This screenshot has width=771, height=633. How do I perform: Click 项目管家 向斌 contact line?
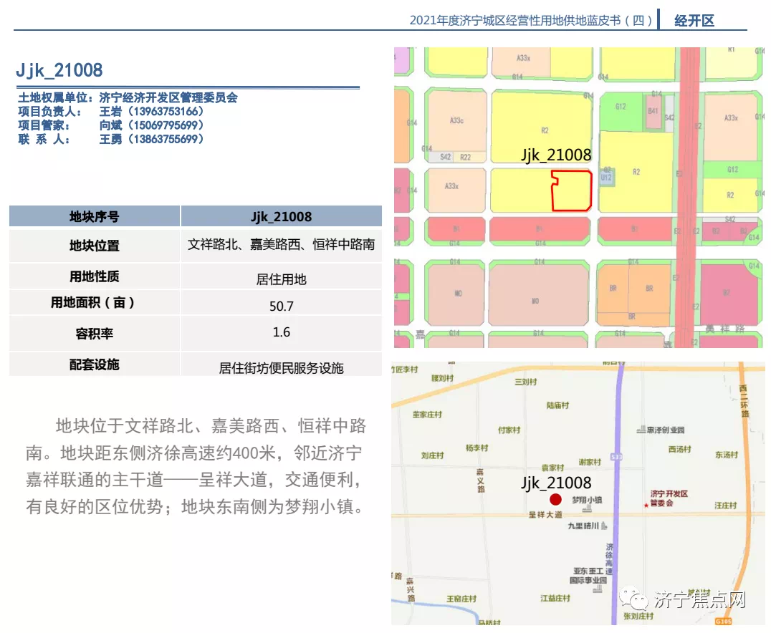(x=111, y=125)
